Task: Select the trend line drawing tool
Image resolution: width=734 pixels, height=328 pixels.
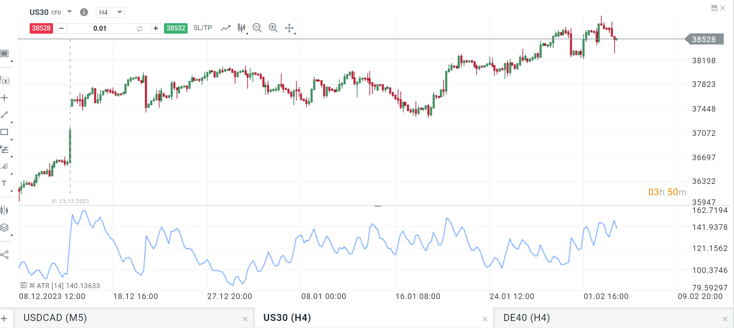Action: (x=4, y=115)
